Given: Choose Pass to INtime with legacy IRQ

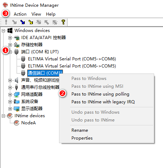Looking at the screenshot, I should click(x=103, y=102).
